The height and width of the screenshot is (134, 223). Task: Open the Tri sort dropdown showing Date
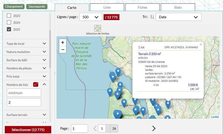coord(178,17)
